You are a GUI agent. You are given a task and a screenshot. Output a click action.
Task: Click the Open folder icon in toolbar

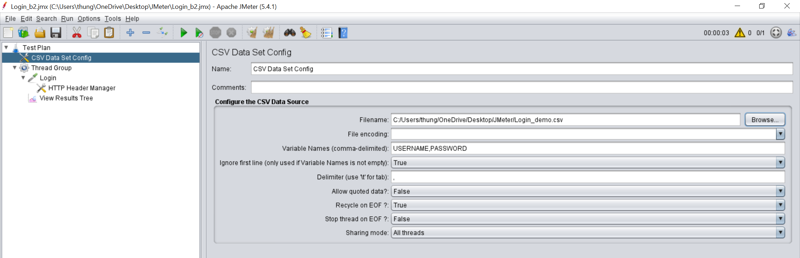pos(40,33)
